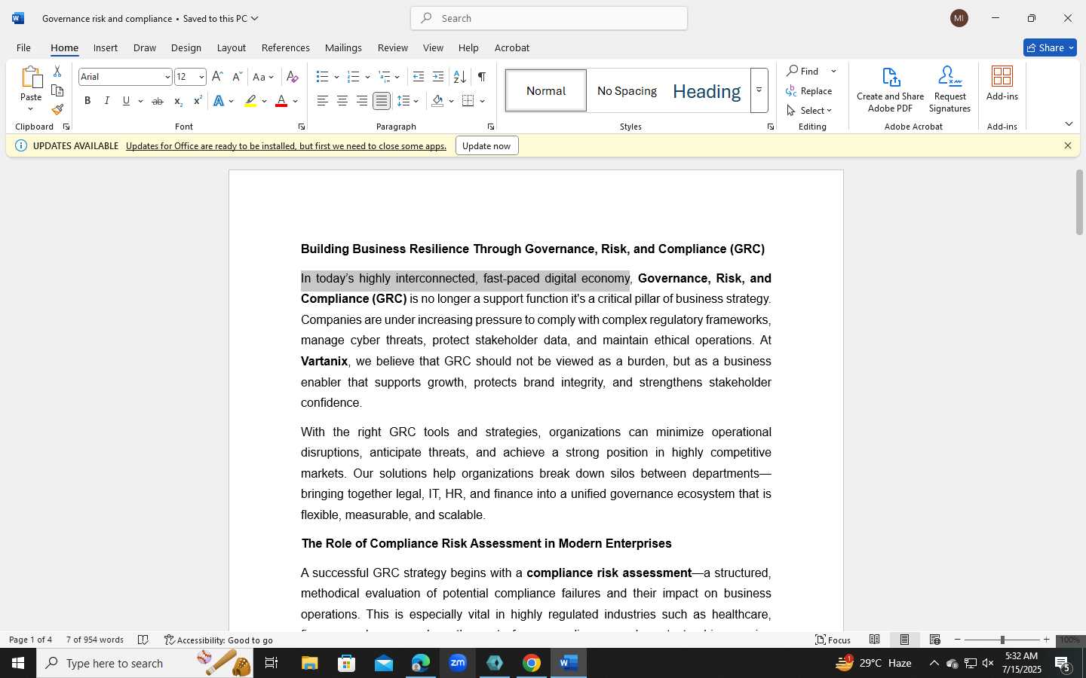
Task: Click the Format Painter brush icon
Action: point(57,109)
